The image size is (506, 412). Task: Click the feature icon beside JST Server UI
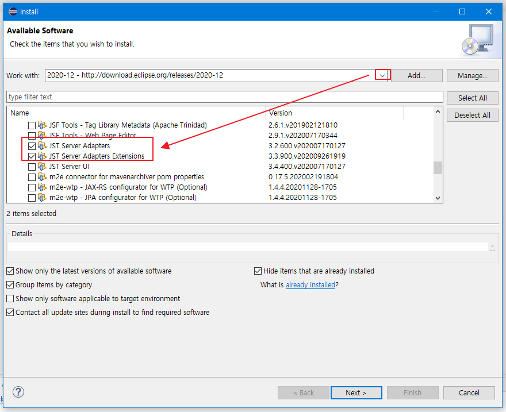(x=42, y=166)
